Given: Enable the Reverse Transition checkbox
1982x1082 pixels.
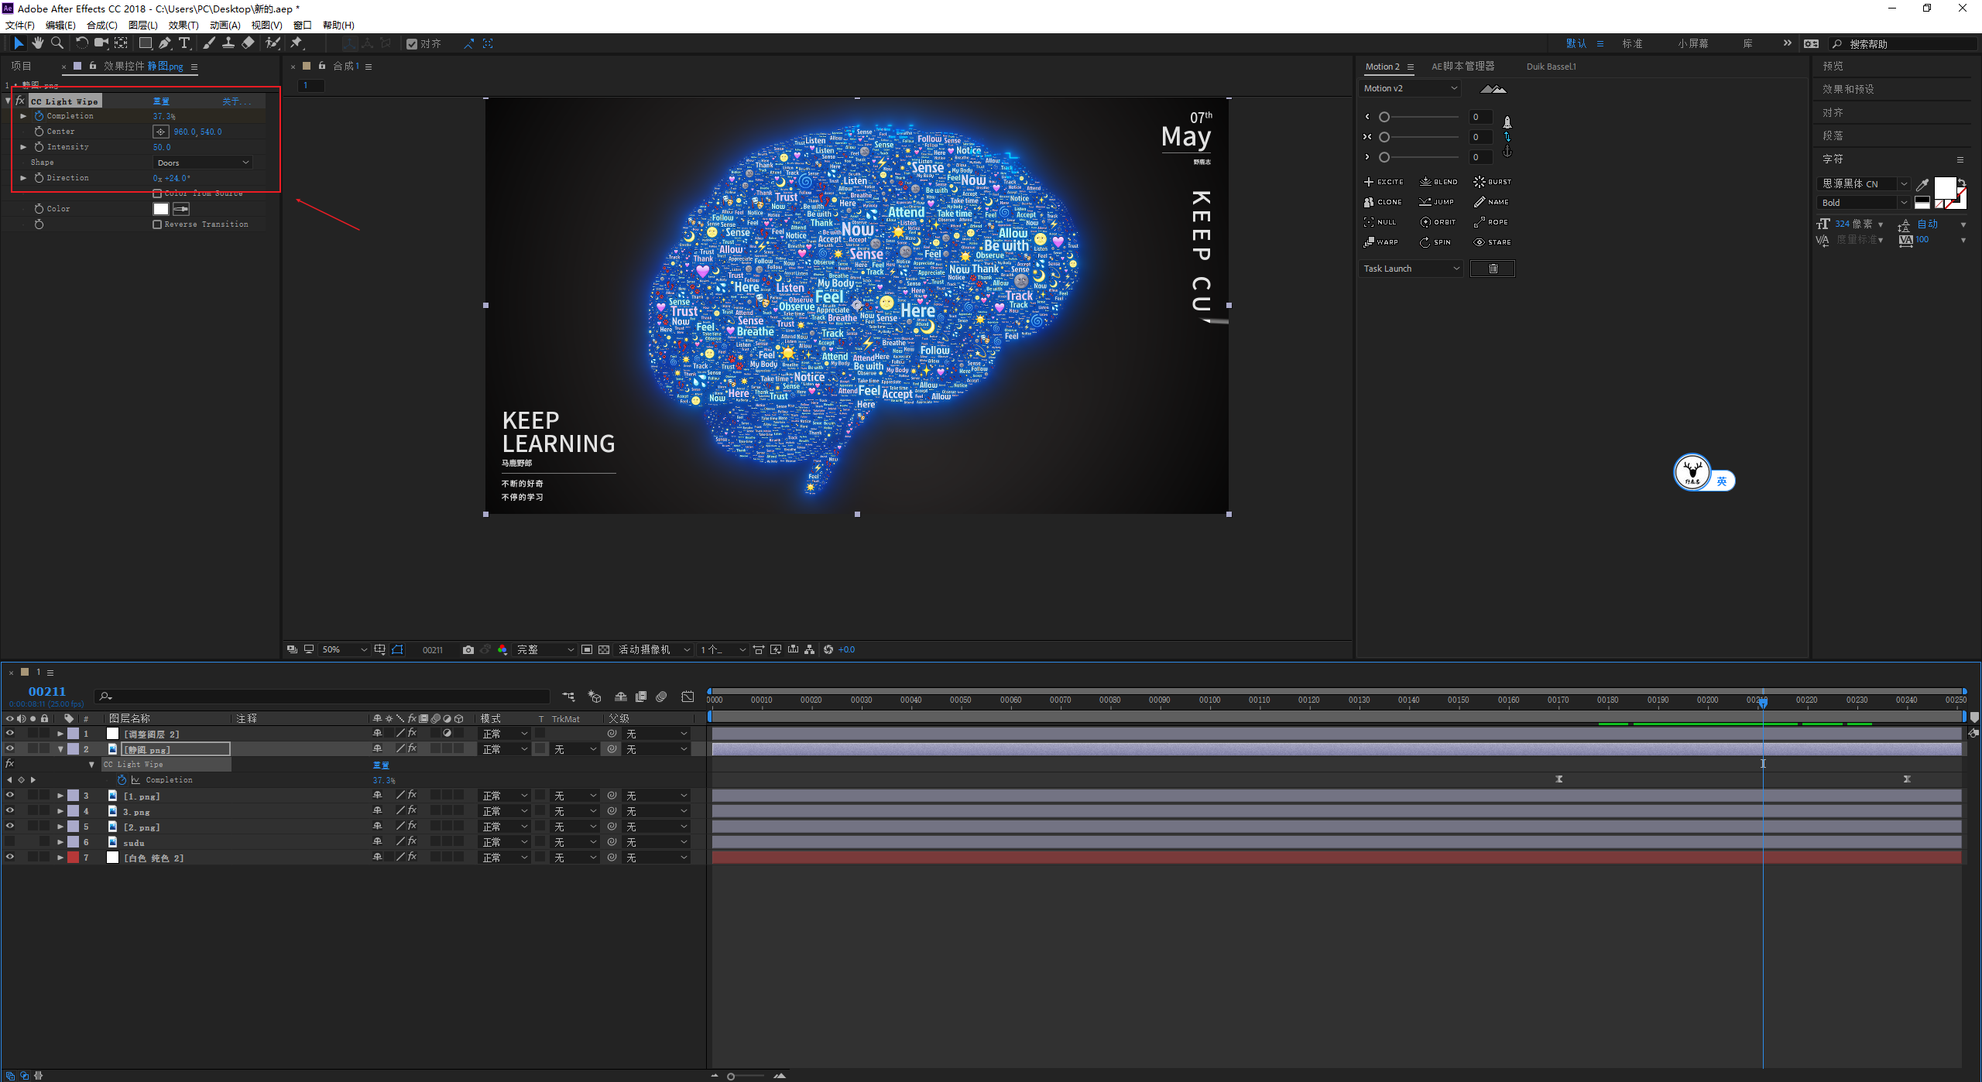Looking at the screenshot, I should 157,224.
